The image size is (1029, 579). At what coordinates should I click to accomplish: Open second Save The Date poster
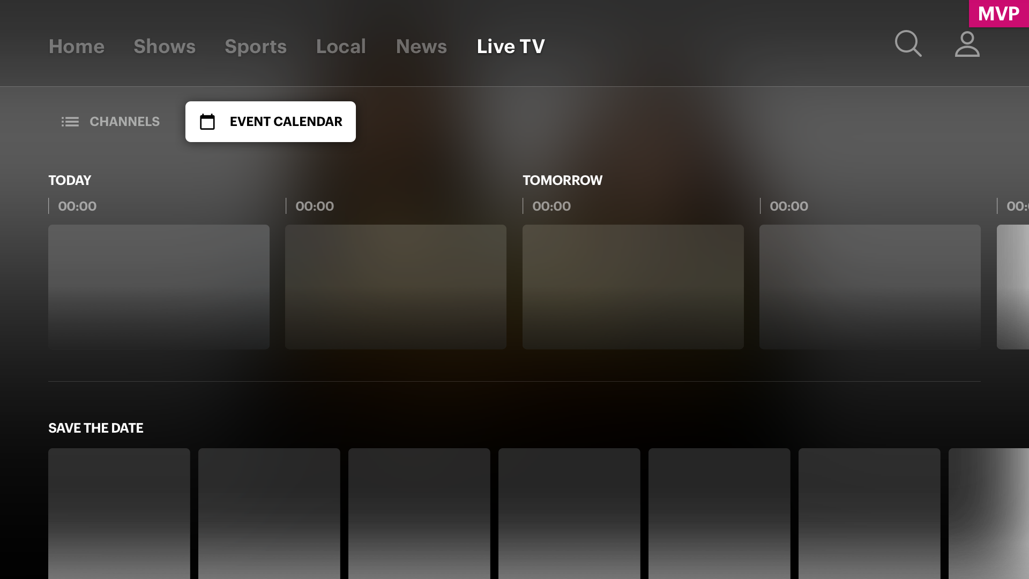click(269, 514)
